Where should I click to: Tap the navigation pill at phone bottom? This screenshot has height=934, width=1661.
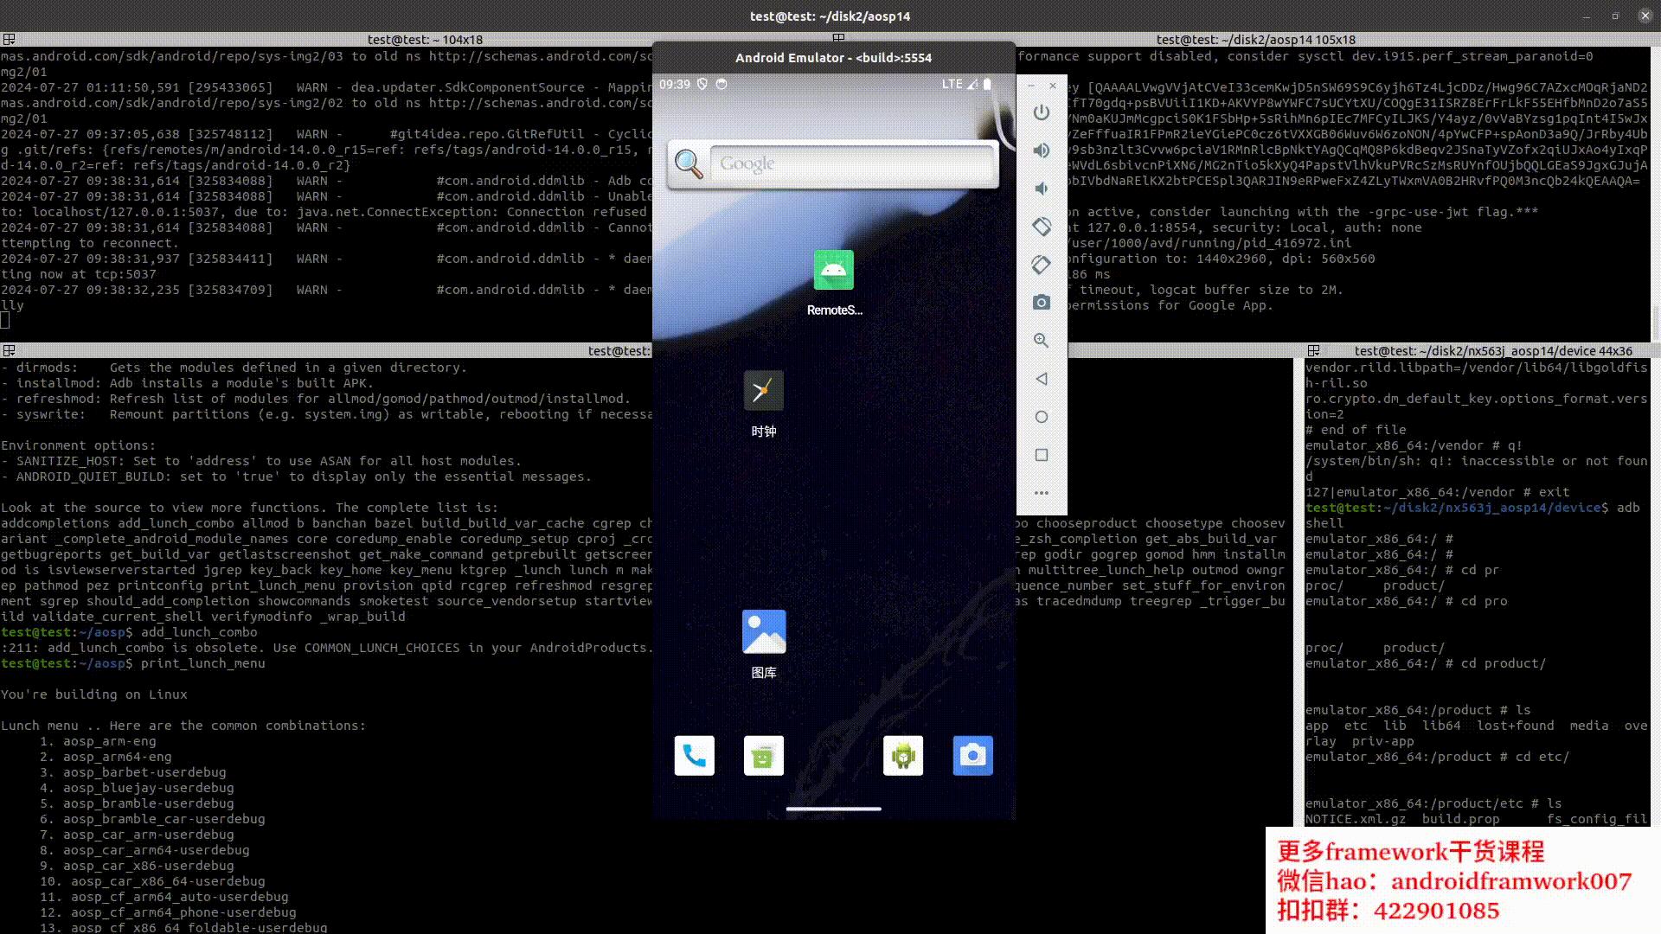pos(833,809)
